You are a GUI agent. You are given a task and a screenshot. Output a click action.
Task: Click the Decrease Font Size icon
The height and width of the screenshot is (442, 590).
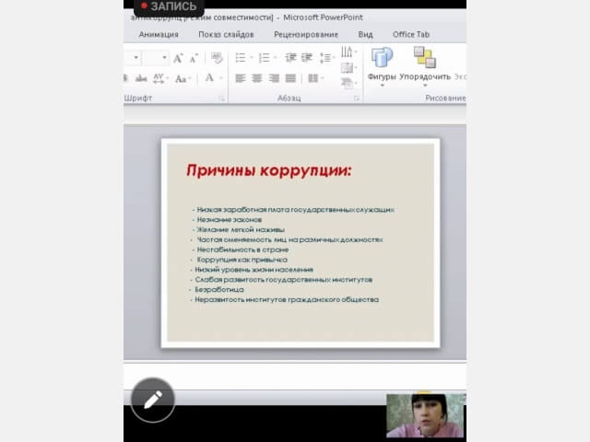[194, 58]
